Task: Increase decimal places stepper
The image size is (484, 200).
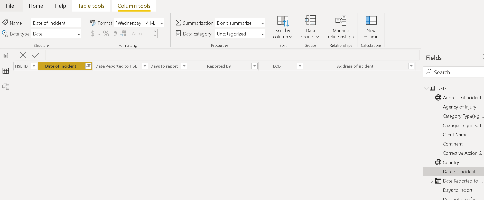Action: click(155, 31)
